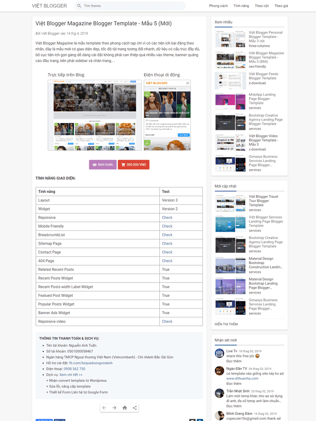
Task: Click the phone number 0908 562 750
Action: pos(74,369)
